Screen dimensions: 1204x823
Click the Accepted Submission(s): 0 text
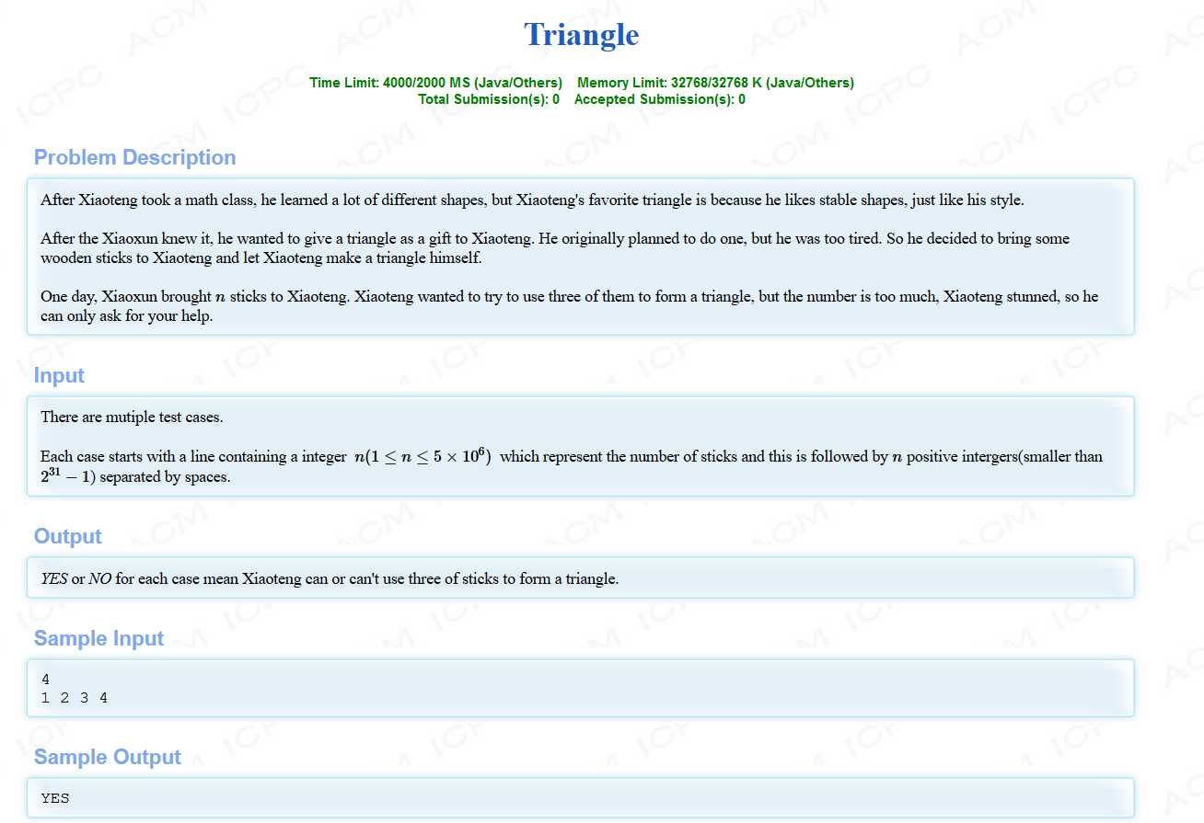pos(660,99)
